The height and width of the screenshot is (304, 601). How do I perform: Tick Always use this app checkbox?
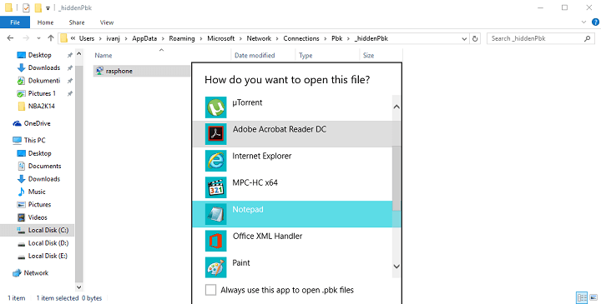[x=210, y=290]
